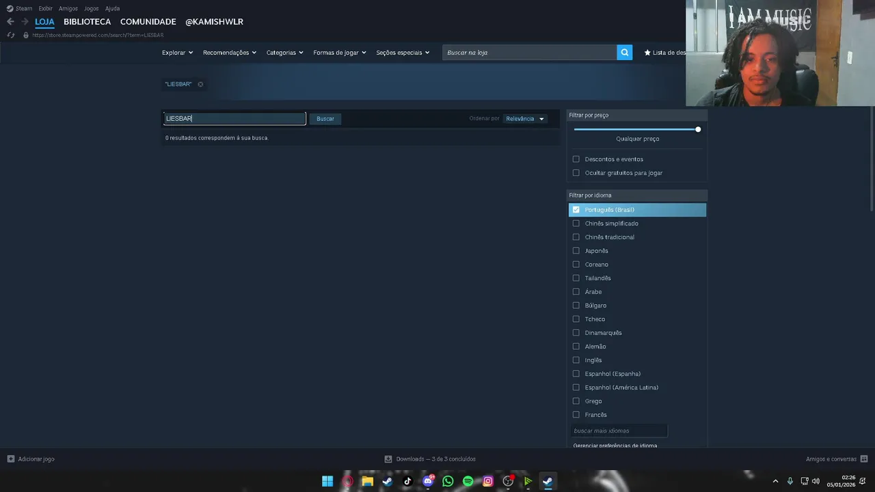Remove the "LIESBAR" search tag with x
This screenshot has height=492, width=875.
coord(200,84)
